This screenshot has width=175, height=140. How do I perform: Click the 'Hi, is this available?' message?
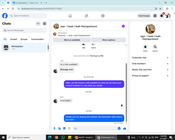pyautogui.click(x=69, y=64)
